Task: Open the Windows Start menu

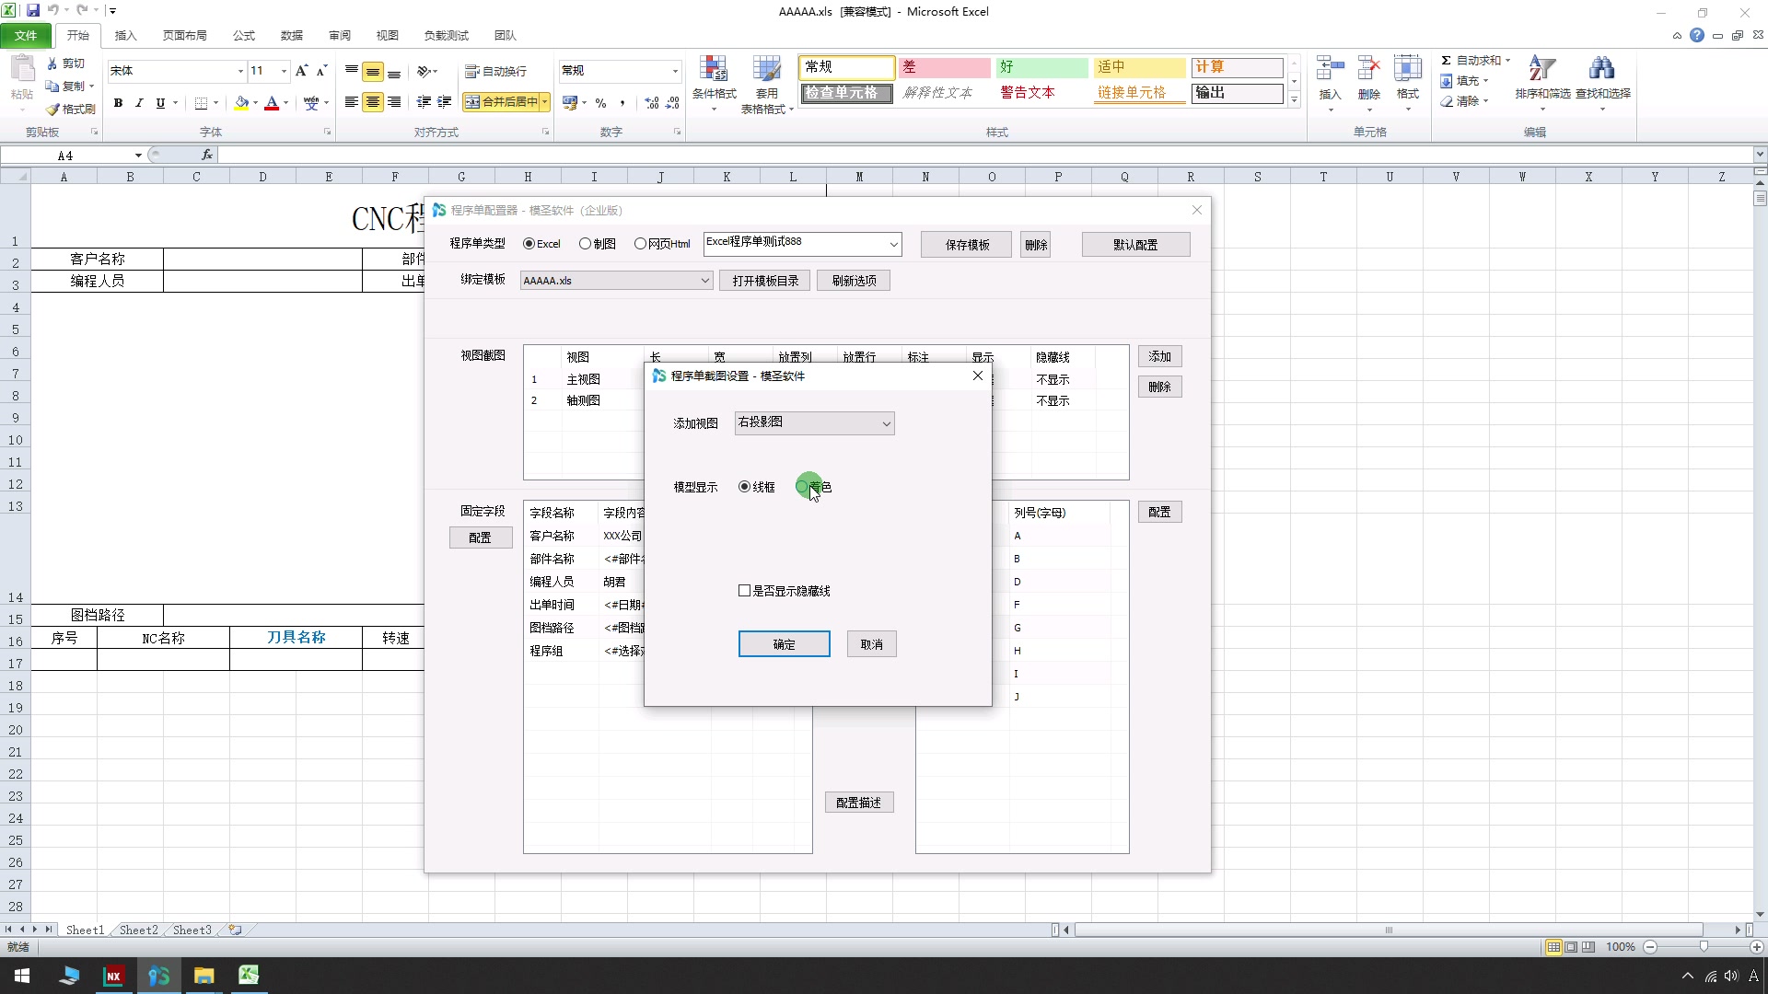Action: click(x=22, y=976)
